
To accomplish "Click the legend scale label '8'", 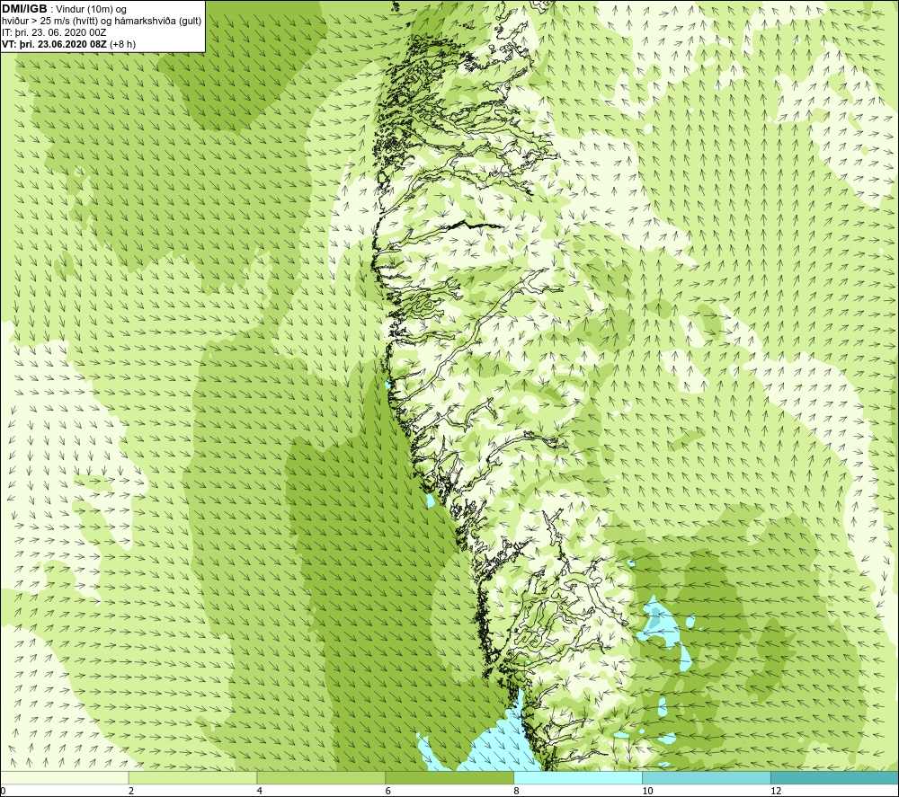I will [517, 791].
